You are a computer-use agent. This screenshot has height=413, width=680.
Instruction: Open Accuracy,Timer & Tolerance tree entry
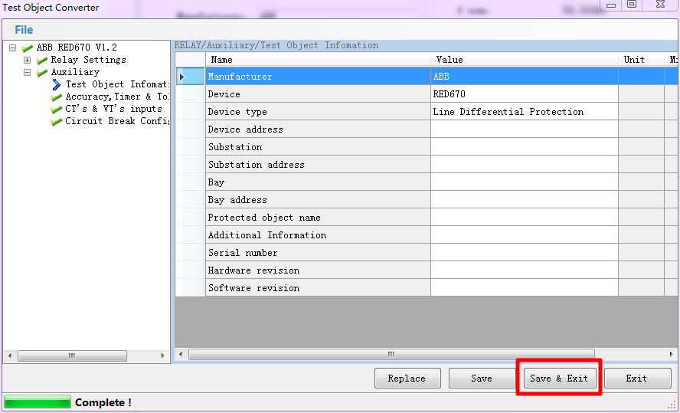(117, 97)
